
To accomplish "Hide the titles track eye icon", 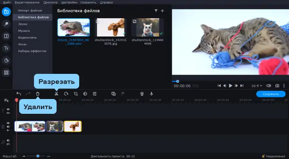I will 8,109.
